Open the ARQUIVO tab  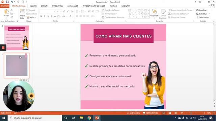point(4,6)
